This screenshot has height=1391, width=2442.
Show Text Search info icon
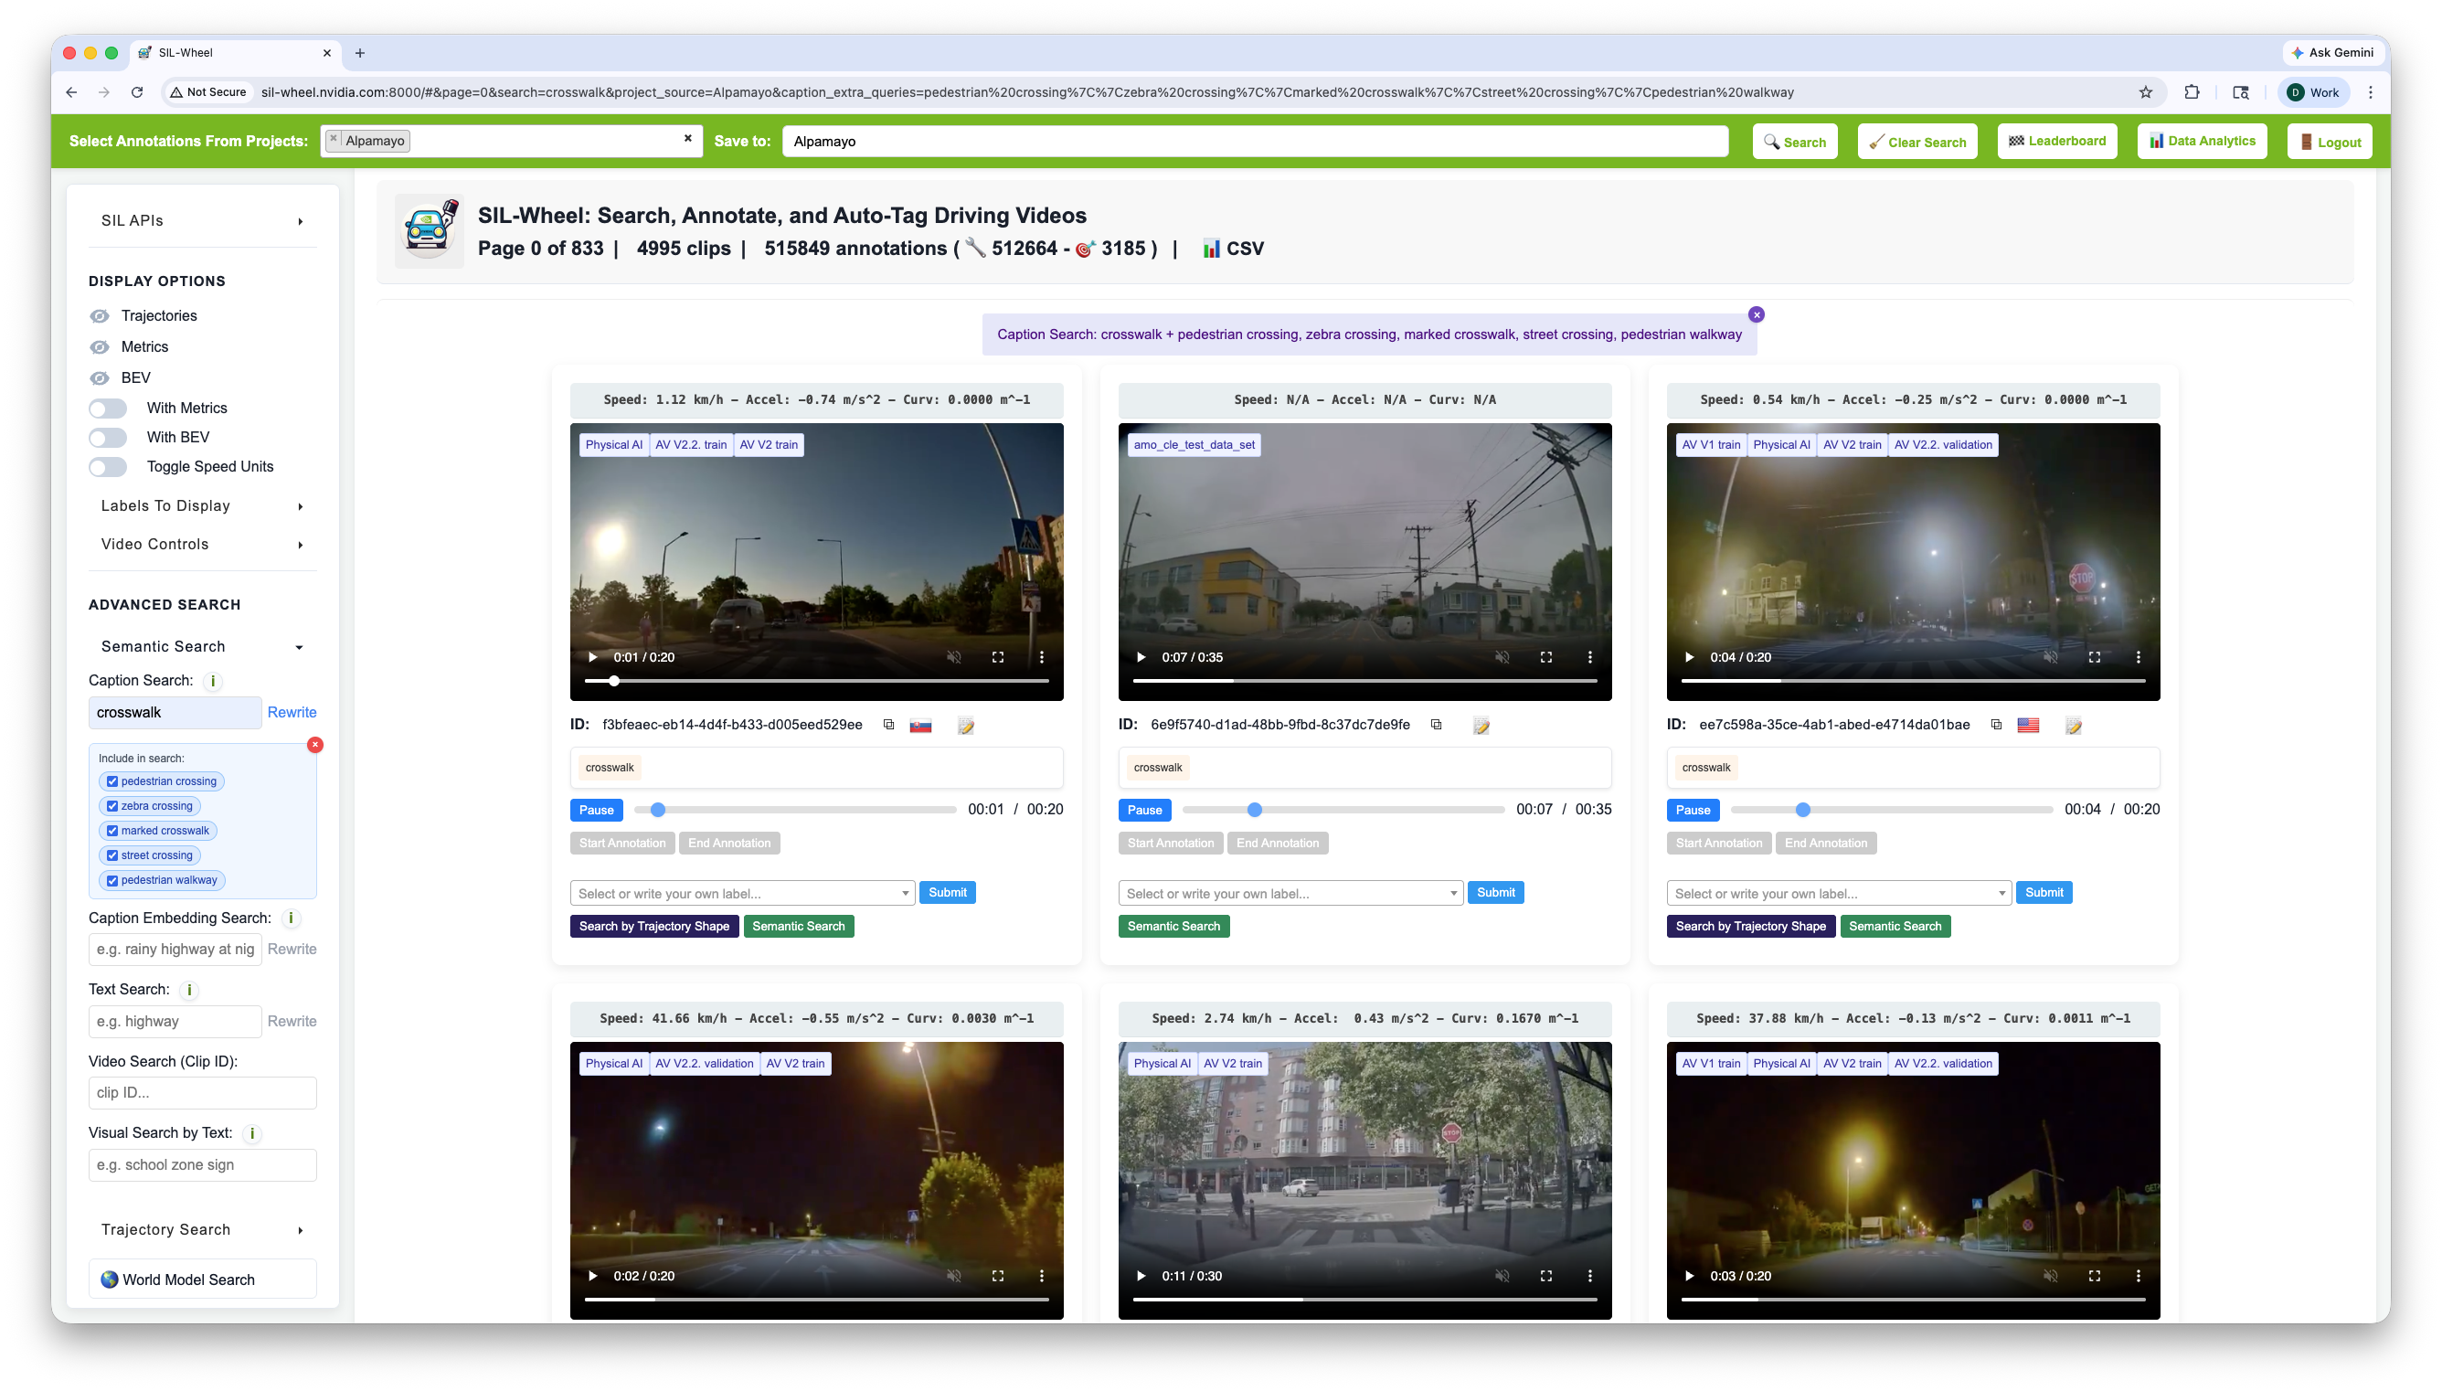pyautogui.click(x=189, y=991)
